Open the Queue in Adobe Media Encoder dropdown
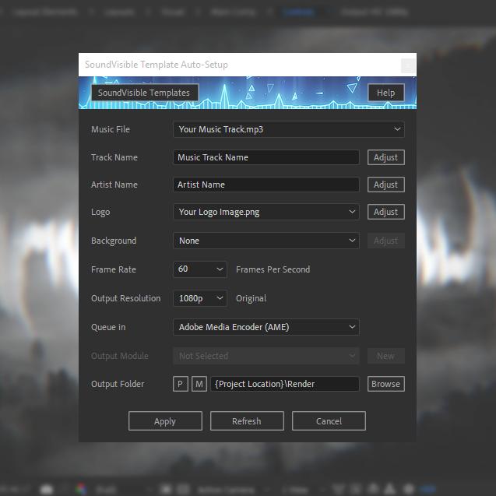 [266, 327]
